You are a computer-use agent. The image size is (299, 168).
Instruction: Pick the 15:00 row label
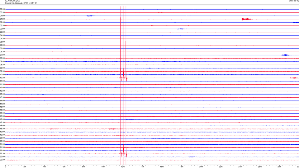(2, 107)
